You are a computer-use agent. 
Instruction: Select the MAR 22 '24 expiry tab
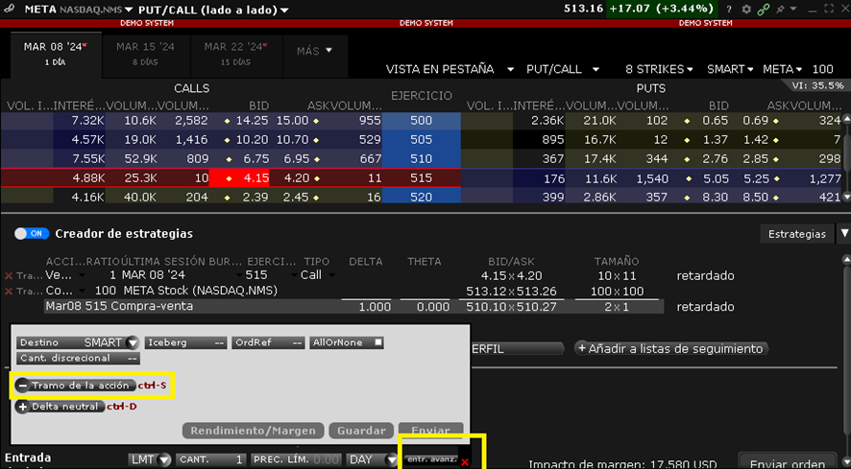[x=230, y=52]
